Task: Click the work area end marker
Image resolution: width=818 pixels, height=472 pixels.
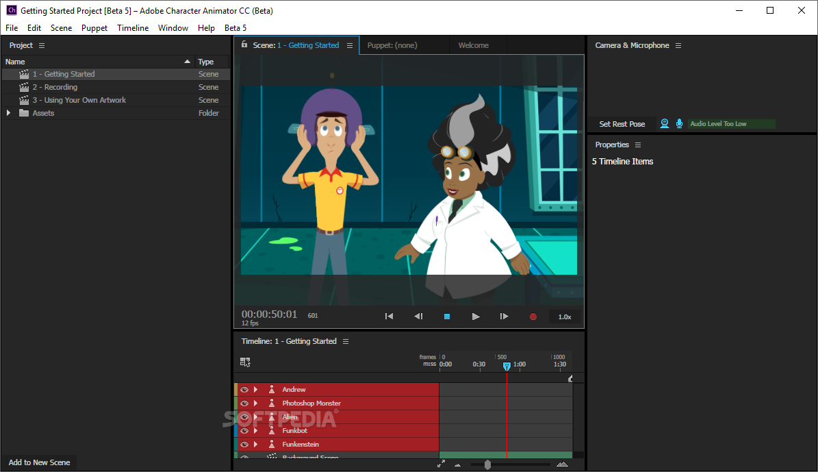Action: point(570,379)
